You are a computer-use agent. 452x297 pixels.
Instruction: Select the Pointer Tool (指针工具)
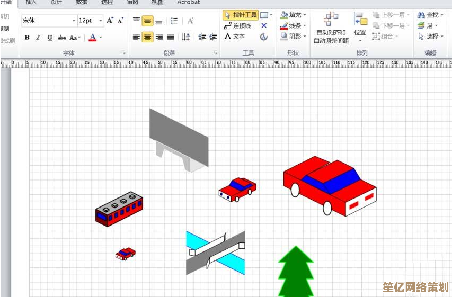tap(240, 15)
